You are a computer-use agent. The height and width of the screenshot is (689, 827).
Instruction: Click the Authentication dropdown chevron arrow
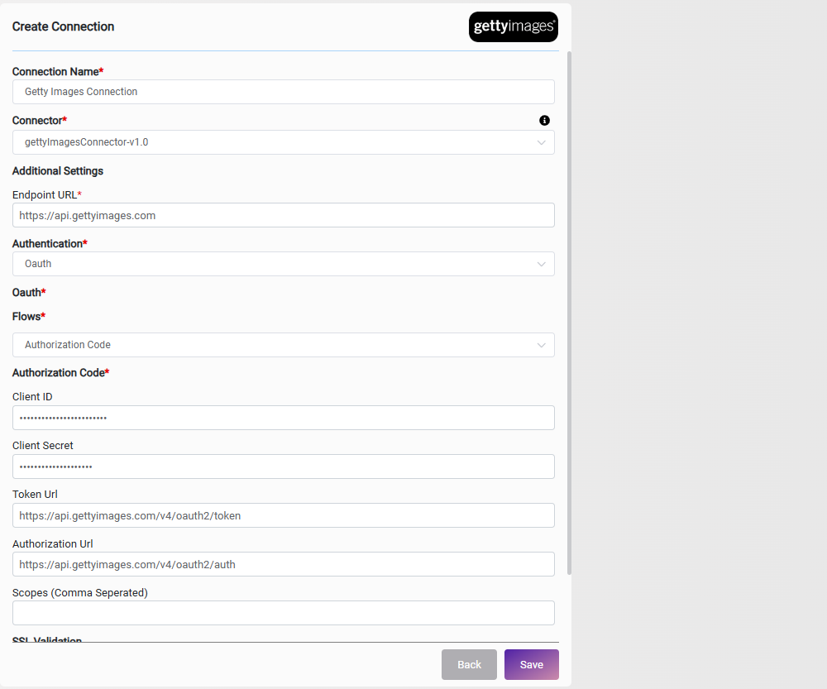(541, 264)
